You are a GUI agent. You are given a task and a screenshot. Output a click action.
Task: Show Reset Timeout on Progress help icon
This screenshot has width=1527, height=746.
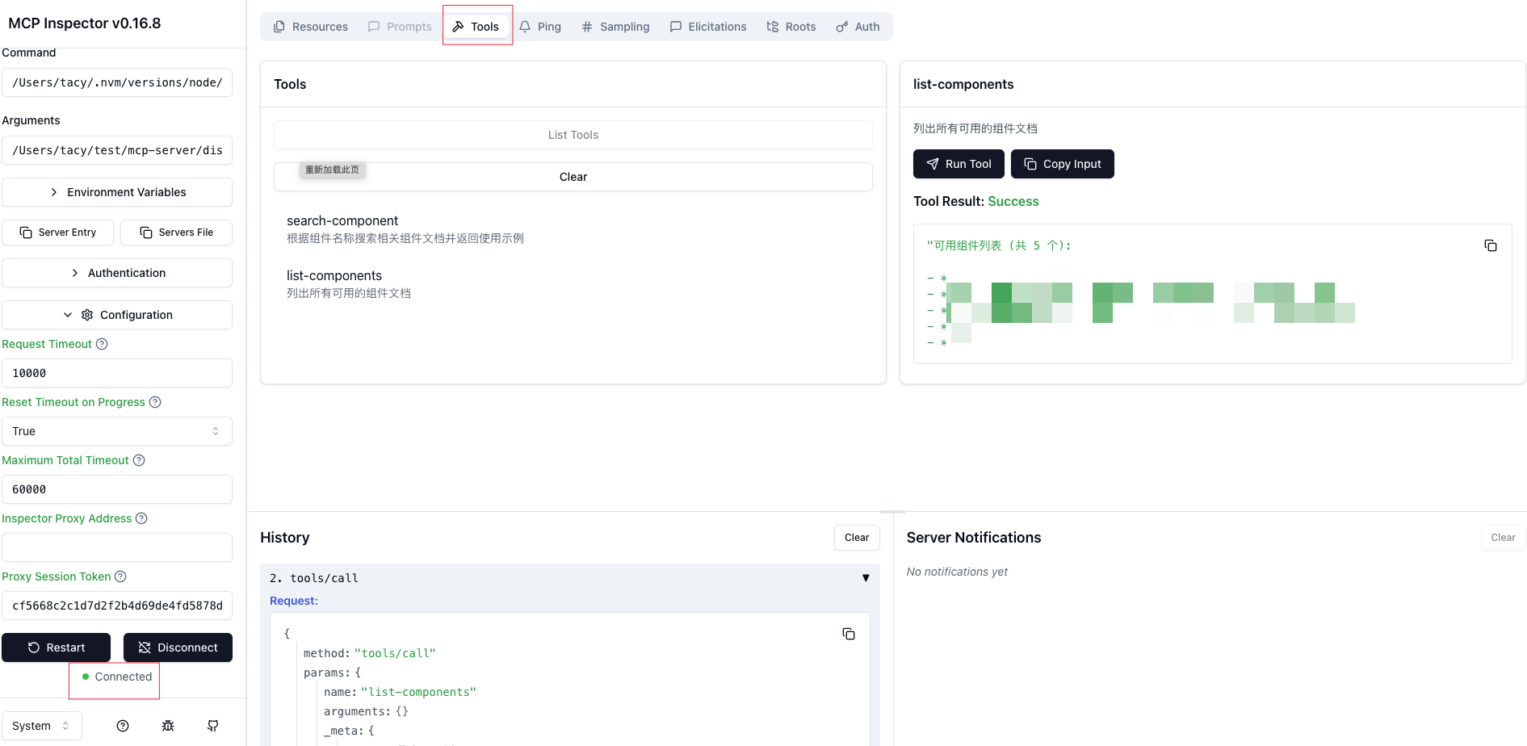pos(155,402)
